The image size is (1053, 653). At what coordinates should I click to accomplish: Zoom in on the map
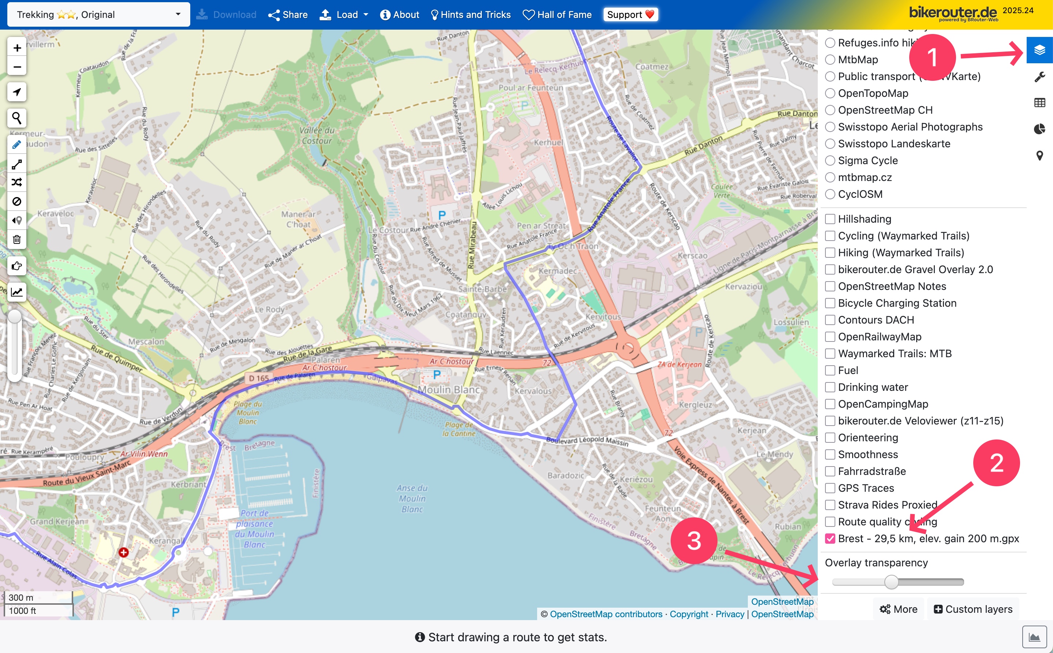click(x=17, y=48)
